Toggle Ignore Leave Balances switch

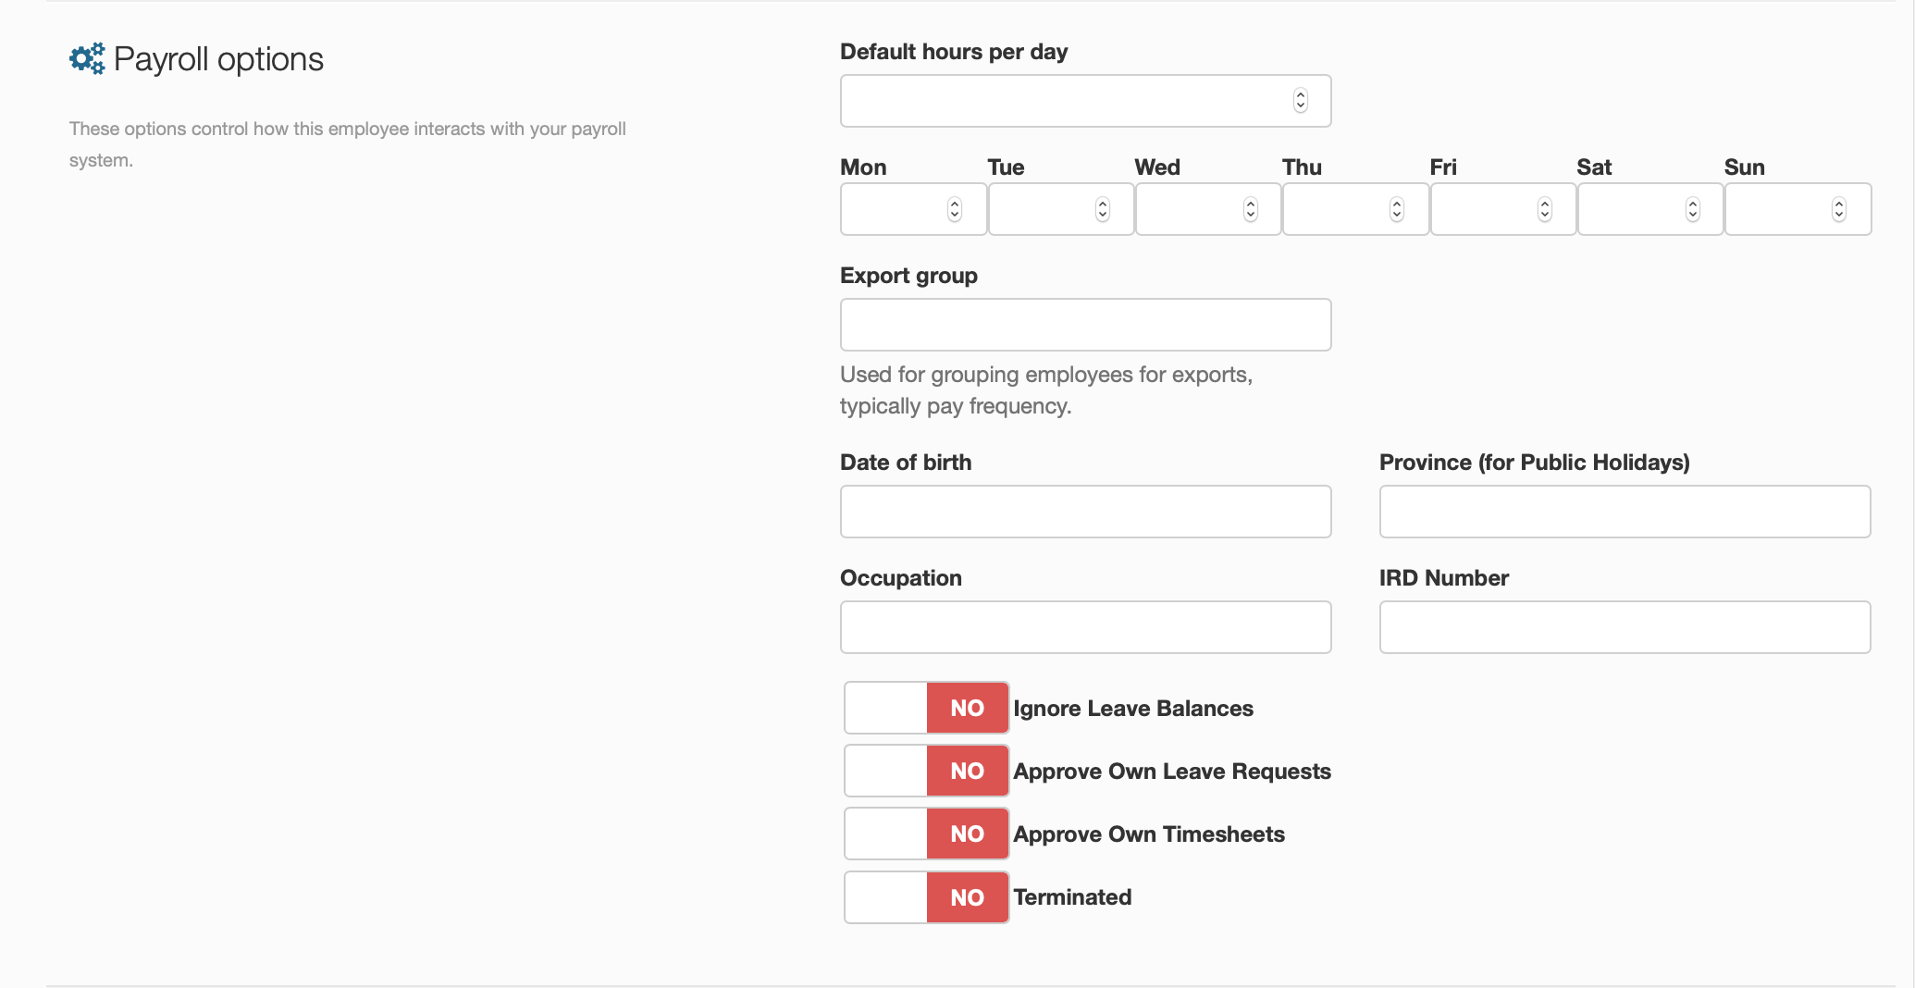click(x=926, y=708)
